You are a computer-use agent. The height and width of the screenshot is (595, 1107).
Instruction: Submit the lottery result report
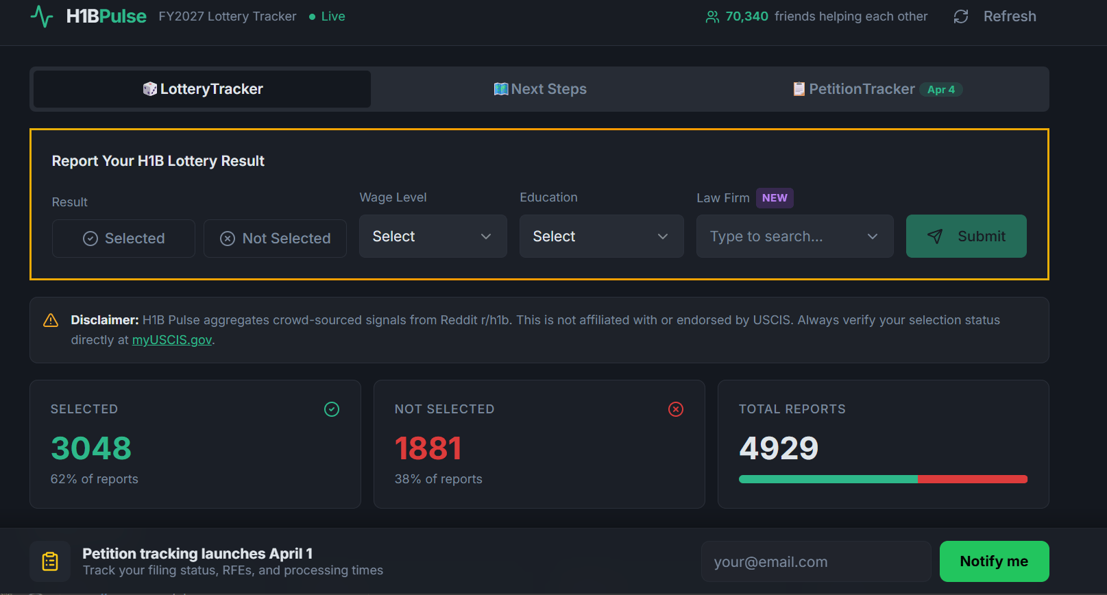click(966, 236)
